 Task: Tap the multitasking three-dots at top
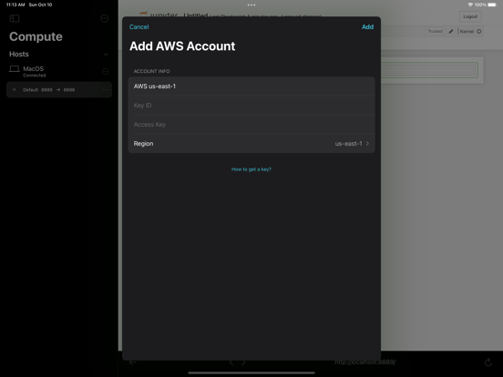click(251, 5)
